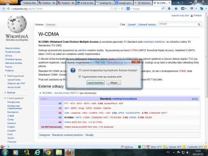Confirm closing tabs with Lapok bezárása button
This screenshot has width=208, height=156.
pyautogui.click(x=96, y=83)
